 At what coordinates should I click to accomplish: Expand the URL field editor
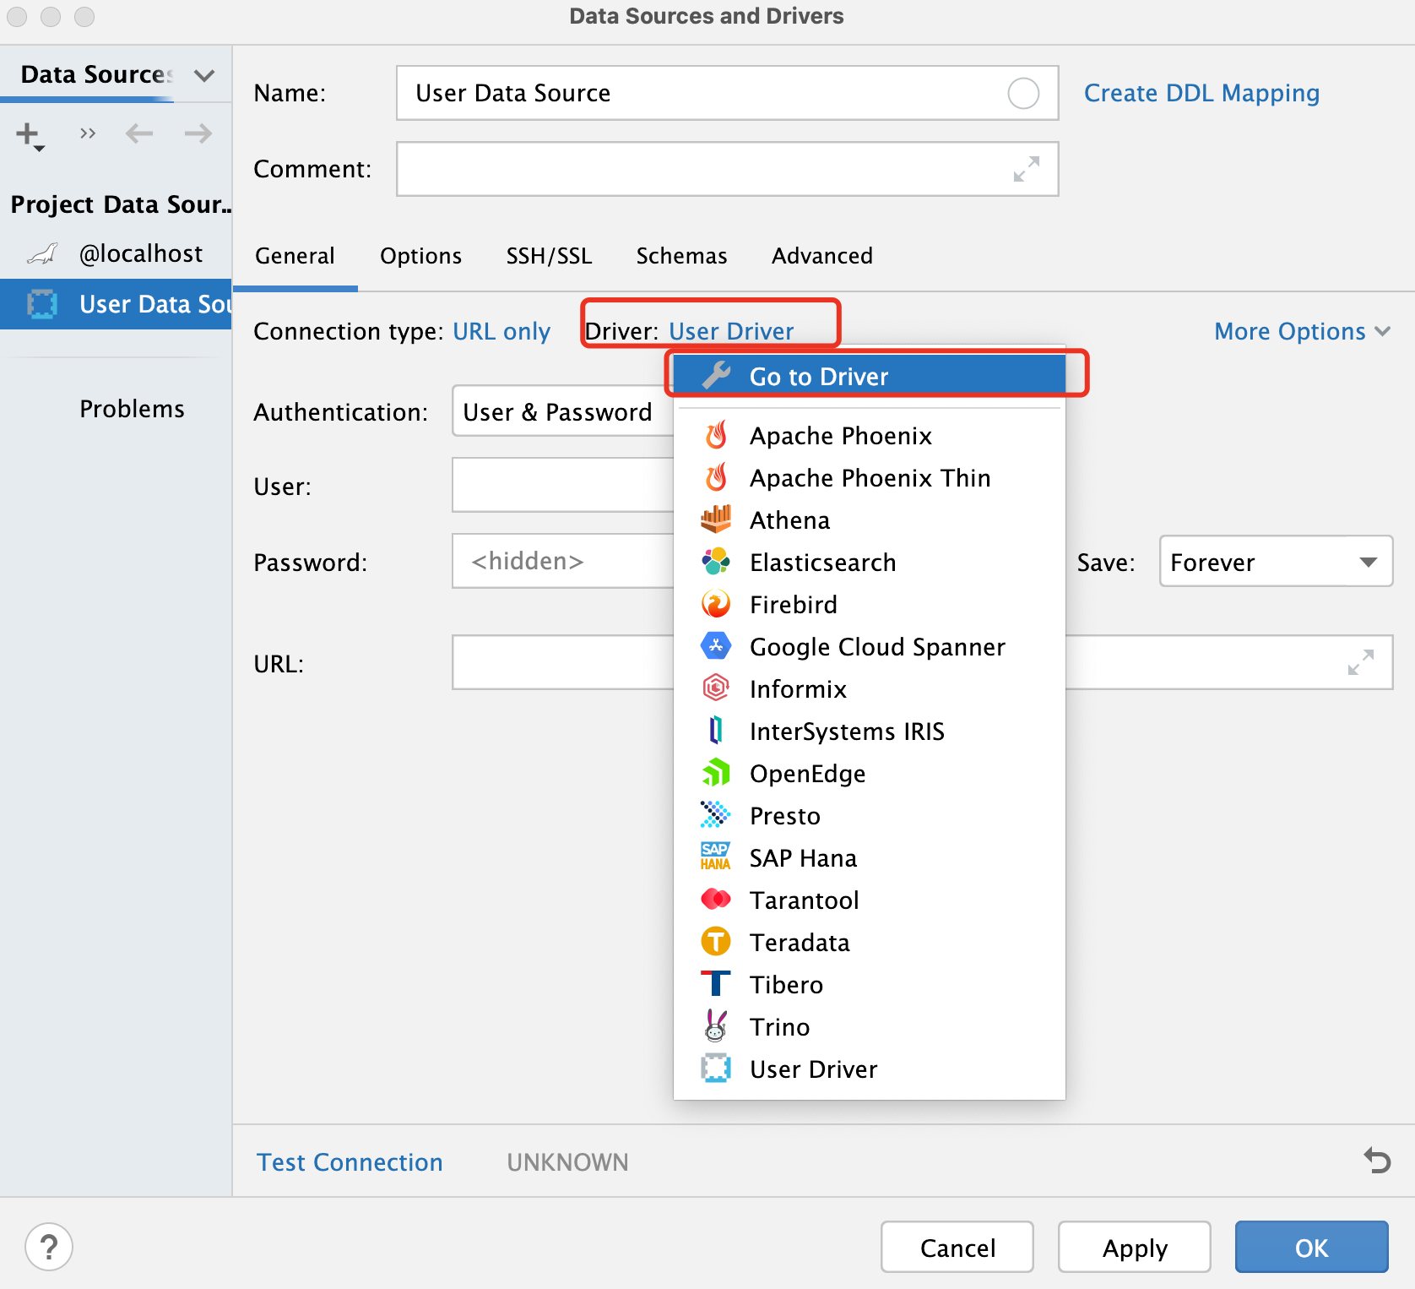[1361, 662]
